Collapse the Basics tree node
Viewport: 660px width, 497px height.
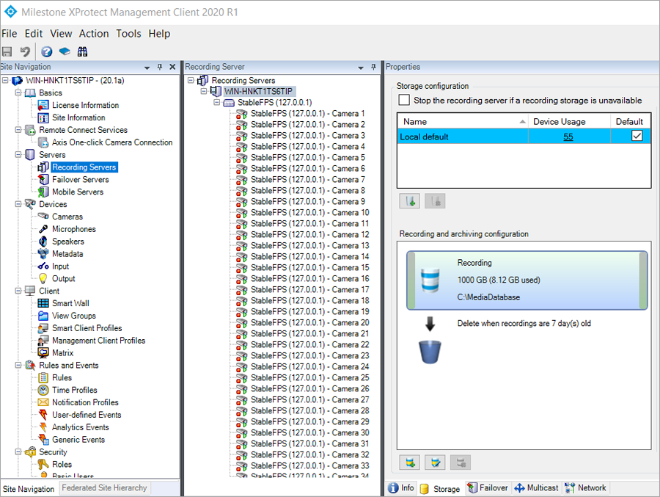(18, 92)
